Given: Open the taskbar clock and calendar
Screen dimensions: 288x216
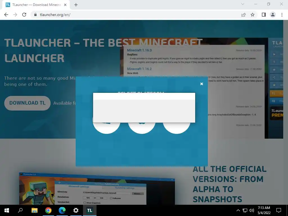Looking at the screenshot, I should pyautogui.click(x=264, y=210).
